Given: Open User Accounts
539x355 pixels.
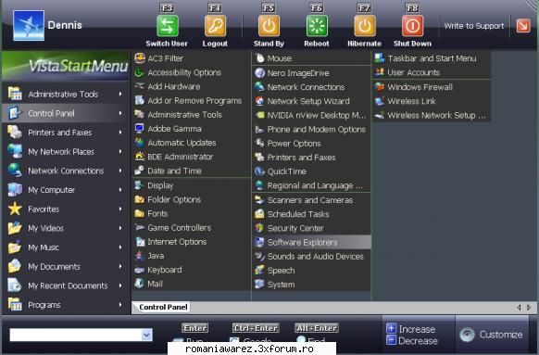Looking at the screenshot, I should [432, 72].
